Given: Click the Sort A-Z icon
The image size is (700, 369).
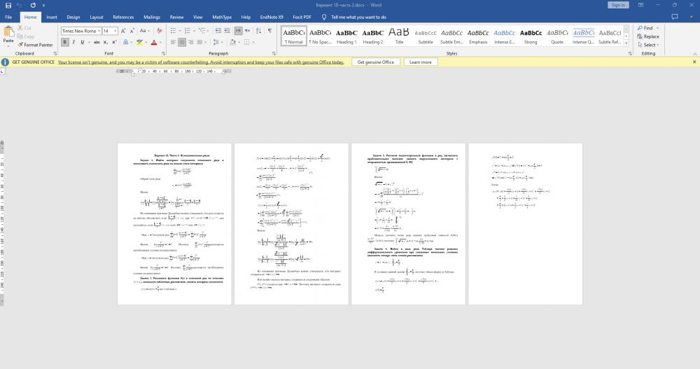Looking at the screenshot, I should pos(258,31).
